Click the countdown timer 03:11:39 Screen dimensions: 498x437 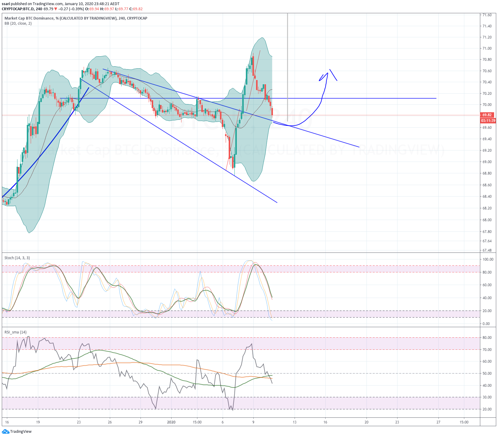pos(488,121)
